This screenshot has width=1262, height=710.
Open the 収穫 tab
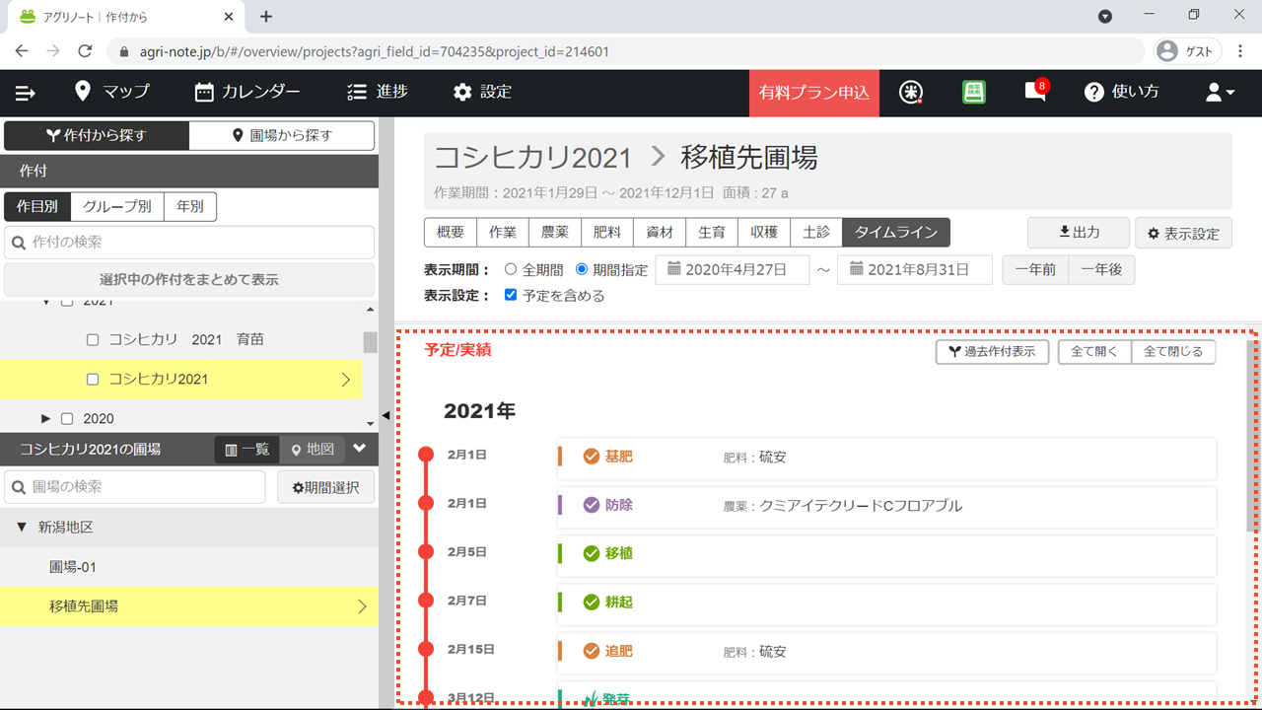(x=764, y=233)
